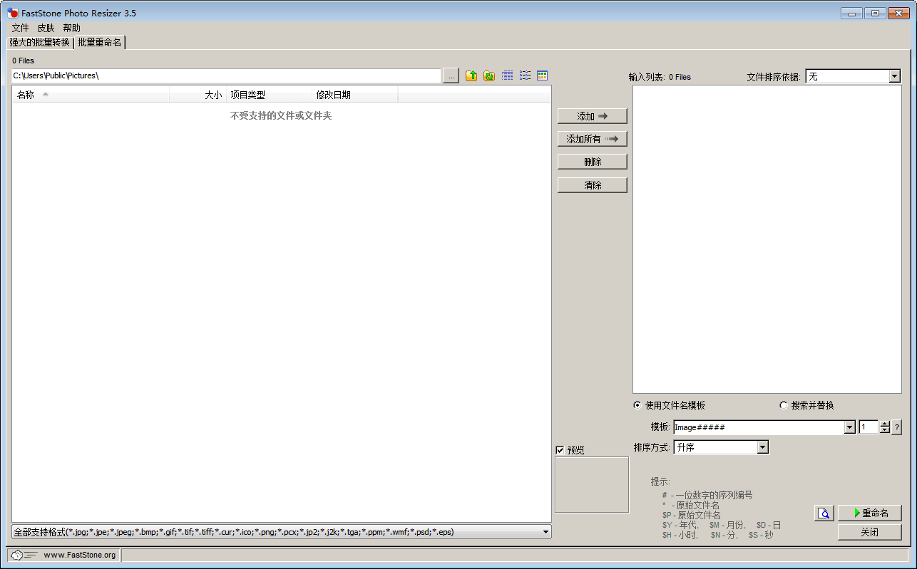Click the FastStone logo in status bar

coord(23,555)
